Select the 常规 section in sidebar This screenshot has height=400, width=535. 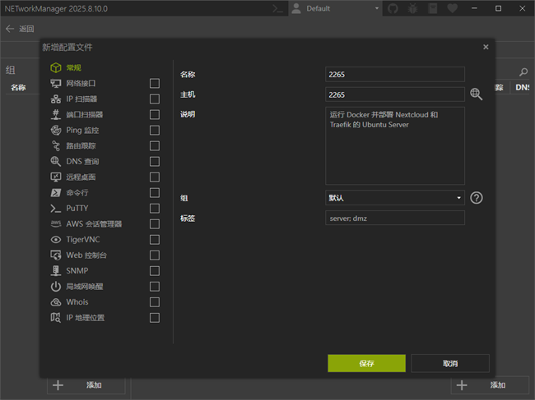pyautogui.click(x=74, y=67)
